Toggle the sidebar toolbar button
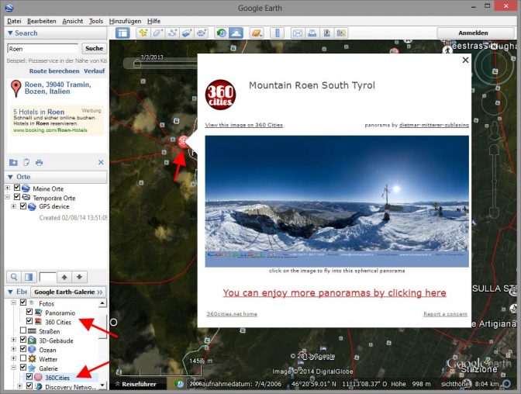The height and width of the screenshot is (394, 521). 122,33
